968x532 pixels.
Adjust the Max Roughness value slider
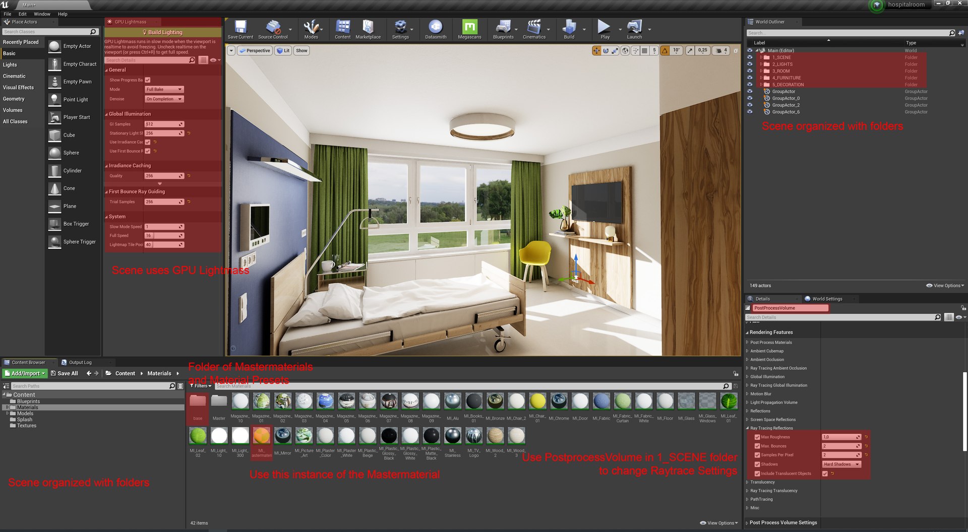click(841, 437)
